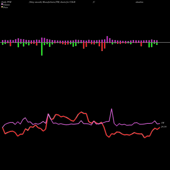This screenshot has width=170, height=170.
Task: Click the 'Daily PVM' title text
Action: coord(6,2)
